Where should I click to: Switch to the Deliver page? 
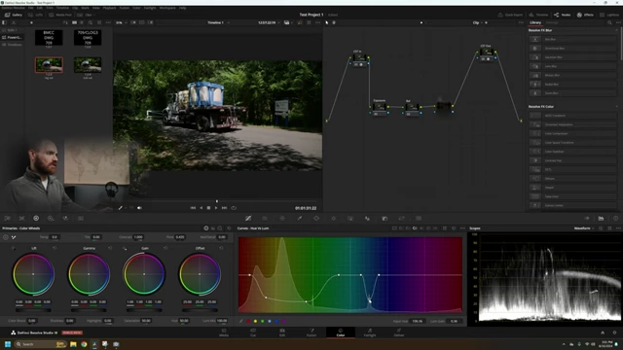click(399, 332)
